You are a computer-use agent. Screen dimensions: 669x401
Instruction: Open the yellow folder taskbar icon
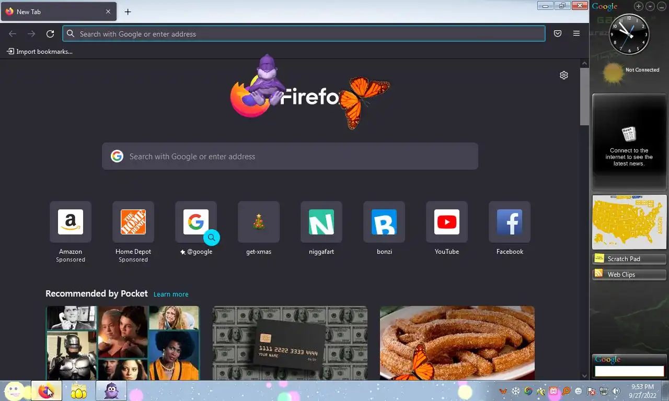pyautogui.click(x=78, y=391)
